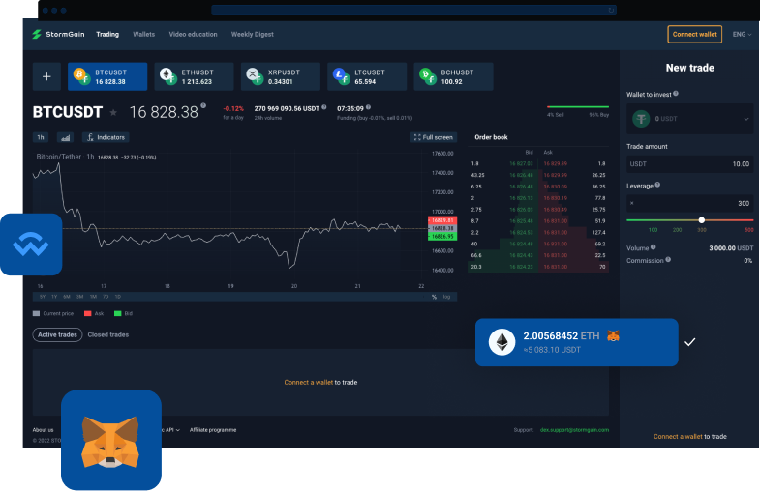Expand the API footer dropdown
The width and height of the screenshot is (760, 491).
(x=171, y=429)
